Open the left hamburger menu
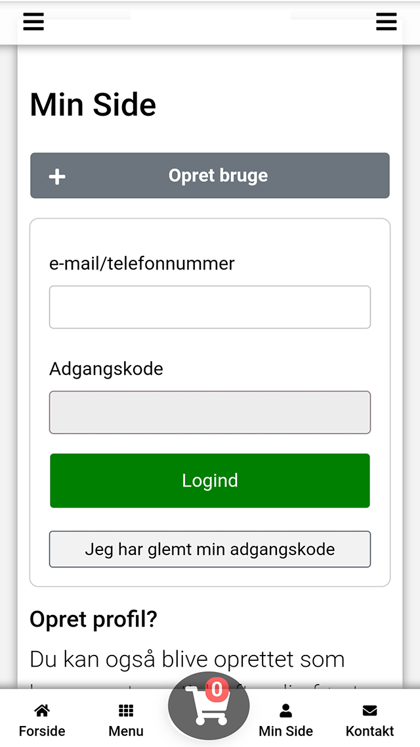The image size is (420, 747). (x=33, y=22)
